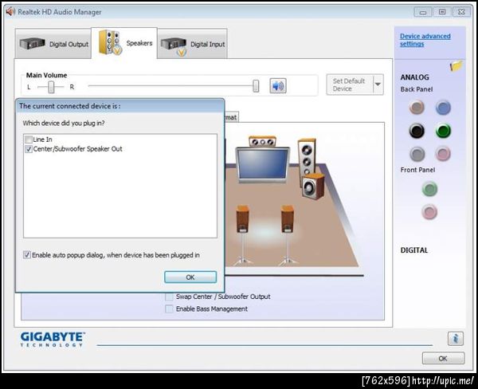Image resolution: width=478 pixels, height=389 pixels.
Task: Switch to the Digital Input tab
Action: coord(192,44)
